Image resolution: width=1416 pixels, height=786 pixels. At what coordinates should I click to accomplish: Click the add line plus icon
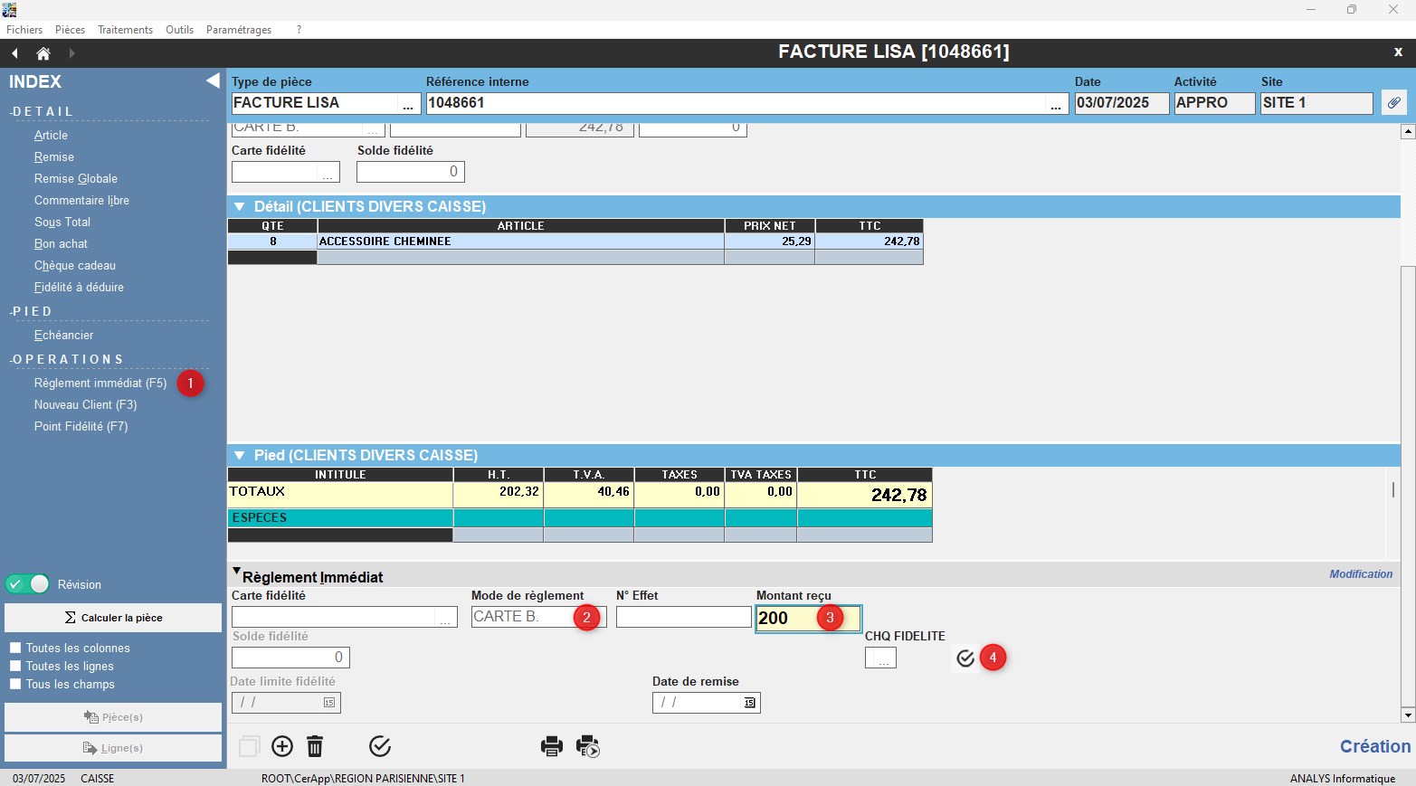point(282,746)
